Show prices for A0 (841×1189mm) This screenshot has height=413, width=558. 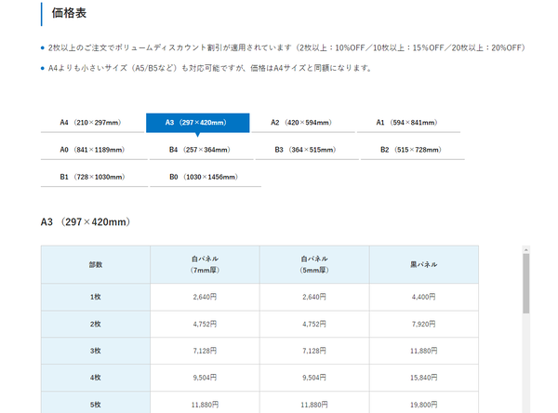[94, 150]
